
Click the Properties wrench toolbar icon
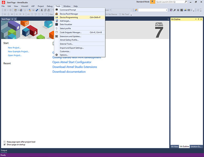(174, 10)
